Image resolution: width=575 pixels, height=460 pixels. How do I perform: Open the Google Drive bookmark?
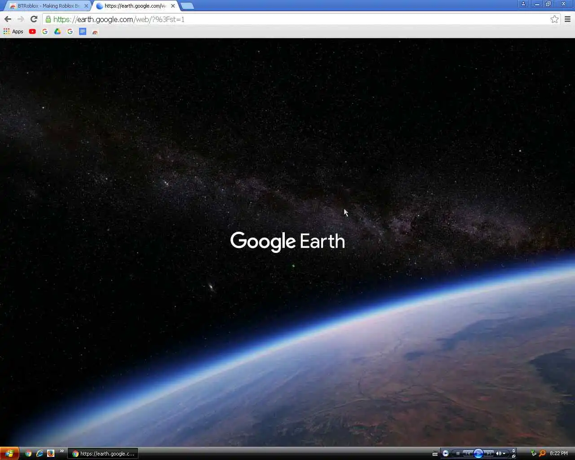click(x=57, y=31)
